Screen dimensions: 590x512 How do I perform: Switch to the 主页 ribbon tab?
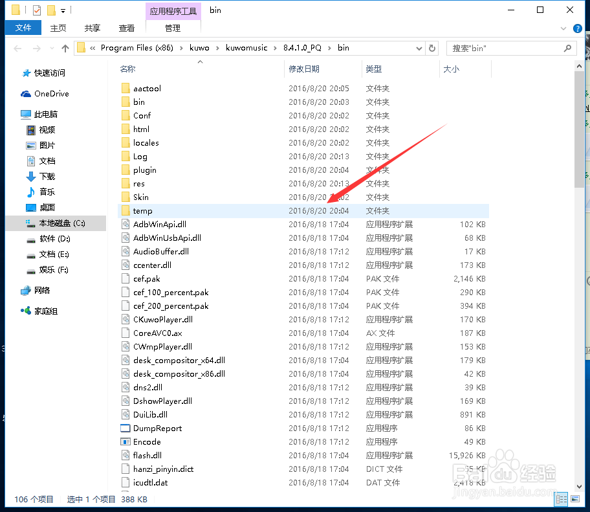pos(58,28)
